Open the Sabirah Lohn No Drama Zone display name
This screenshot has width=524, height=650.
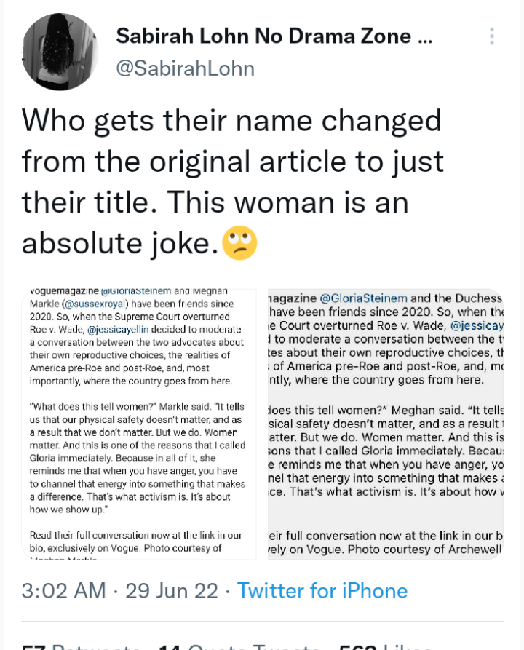274,35
